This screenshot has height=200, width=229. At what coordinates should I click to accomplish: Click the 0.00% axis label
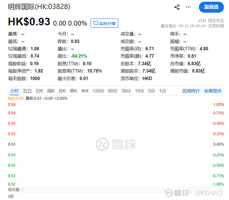218,144
